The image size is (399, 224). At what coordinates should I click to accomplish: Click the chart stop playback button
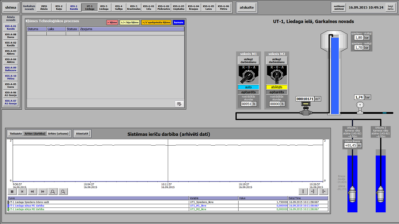point(12,191)
